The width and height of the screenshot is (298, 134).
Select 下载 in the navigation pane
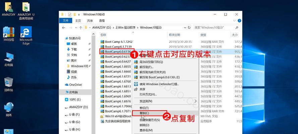pos(74,49)
